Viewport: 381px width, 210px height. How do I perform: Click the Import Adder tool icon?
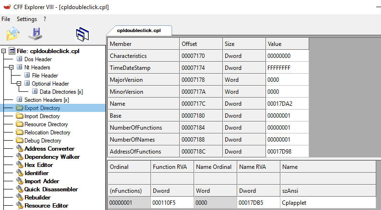20,181
